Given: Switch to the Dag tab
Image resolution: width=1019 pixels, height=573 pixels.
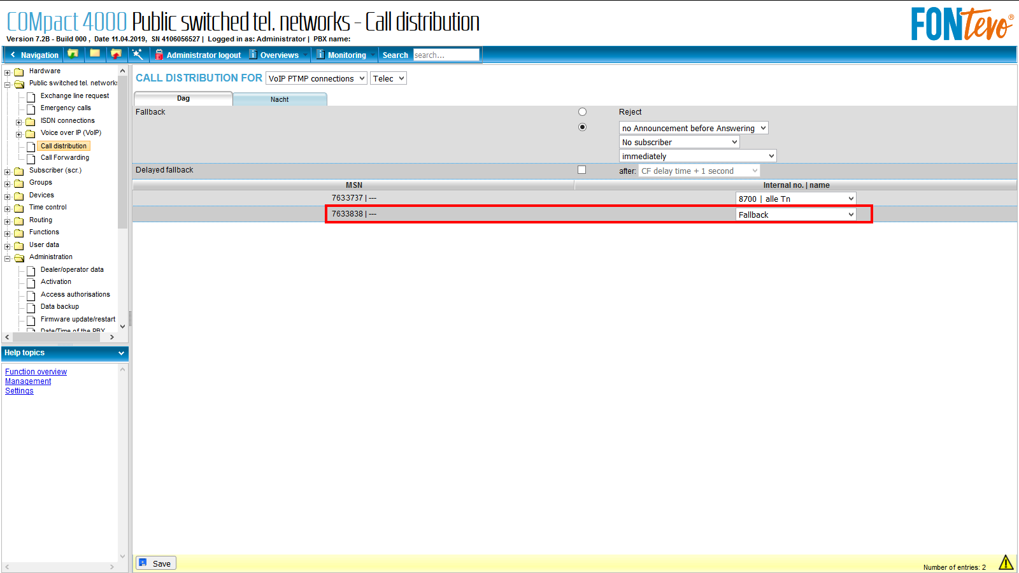Looking at the screenshot, I should click(183, 99).
